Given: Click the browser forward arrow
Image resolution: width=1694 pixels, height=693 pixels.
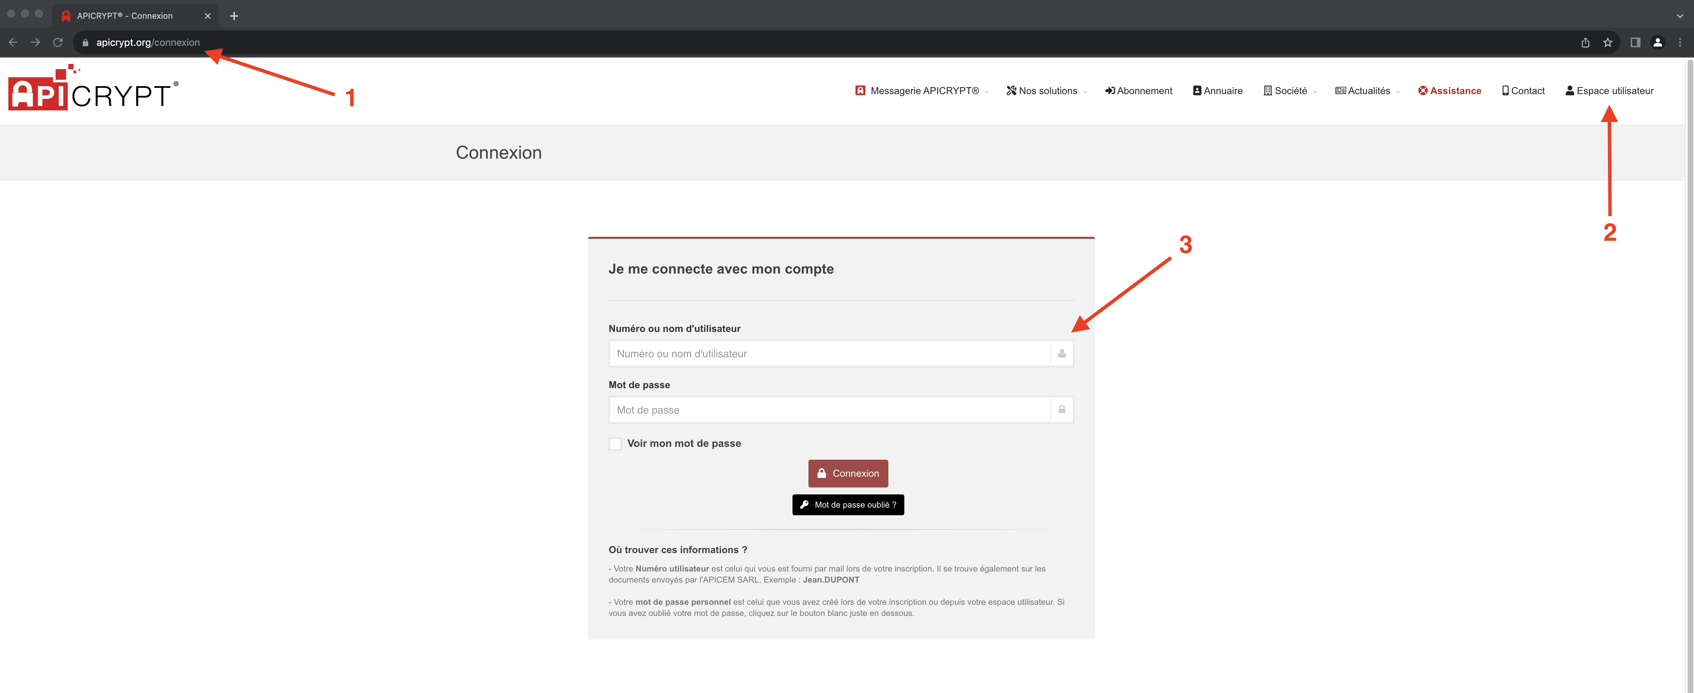Looking at the screenshot, I should [35, 42].
